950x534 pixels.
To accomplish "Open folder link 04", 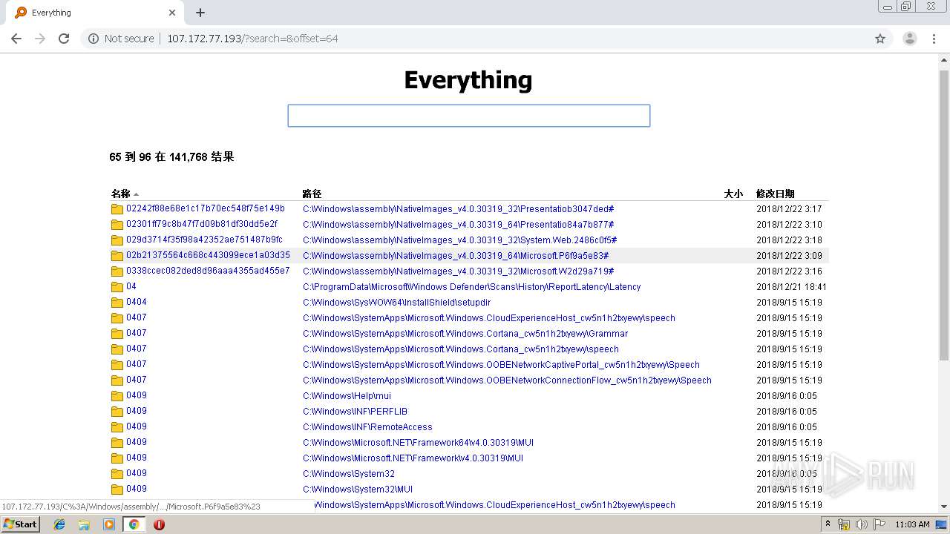I will click(x=131, y=287).
